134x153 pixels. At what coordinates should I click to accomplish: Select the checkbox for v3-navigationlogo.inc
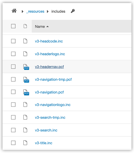[x=13, y=105]
